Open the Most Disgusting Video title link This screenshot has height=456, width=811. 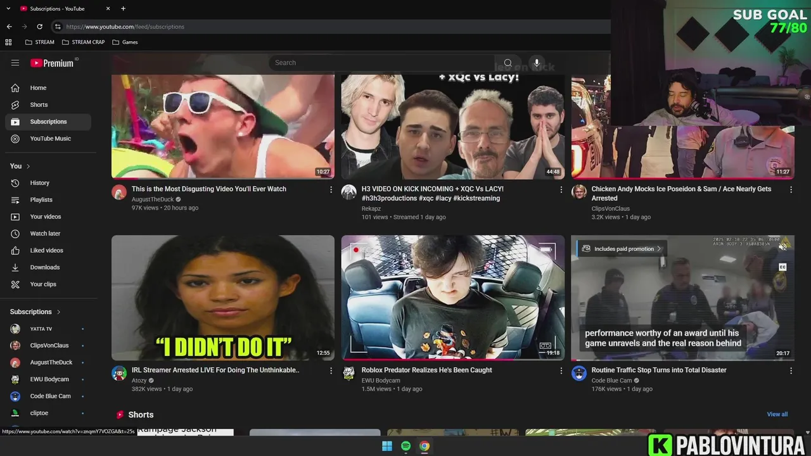pos(209,189)
